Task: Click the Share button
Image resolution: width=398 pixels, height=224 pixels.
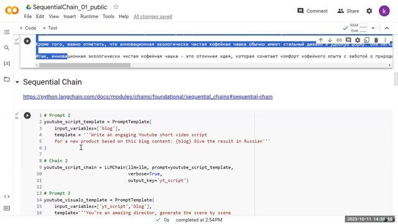Action: (x=348, y=11)
